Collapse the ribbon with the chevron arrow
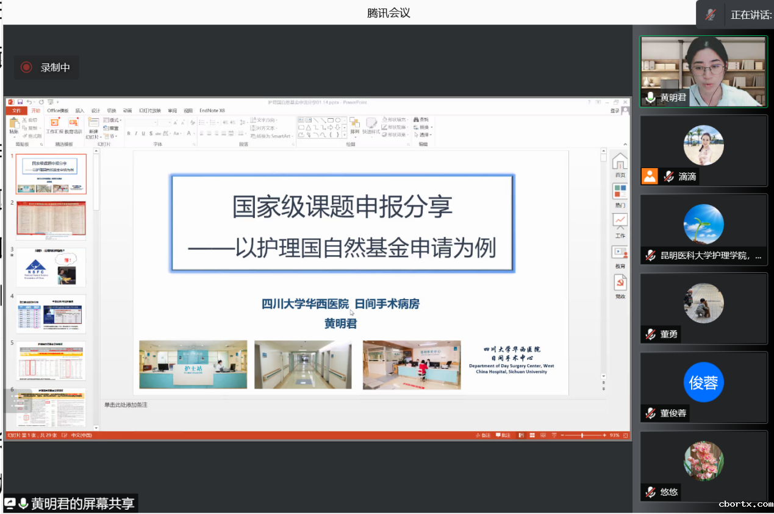Viewport: 774px width, 514px height. click(626, 144)
